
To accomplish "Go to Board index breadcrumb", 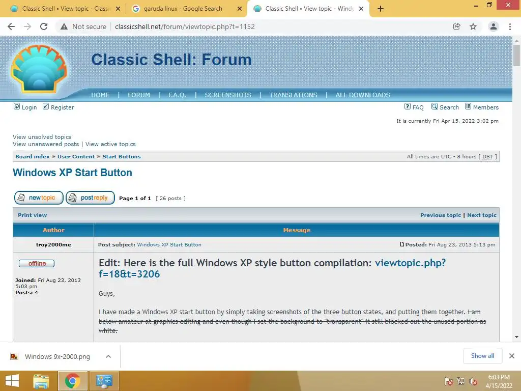I will tap(32, 157).
